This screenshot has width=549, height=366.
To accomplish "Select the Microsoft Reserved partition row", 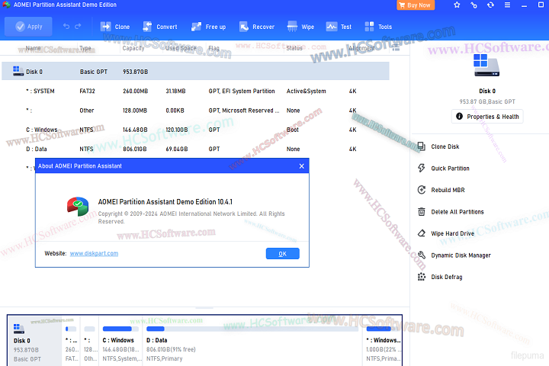I will (195, 111).
